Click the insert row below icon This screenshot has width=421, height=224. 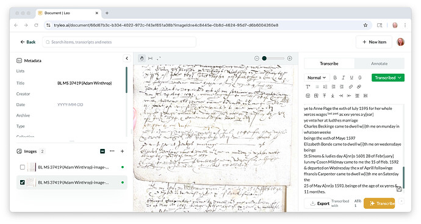click(x=333, y=96)
